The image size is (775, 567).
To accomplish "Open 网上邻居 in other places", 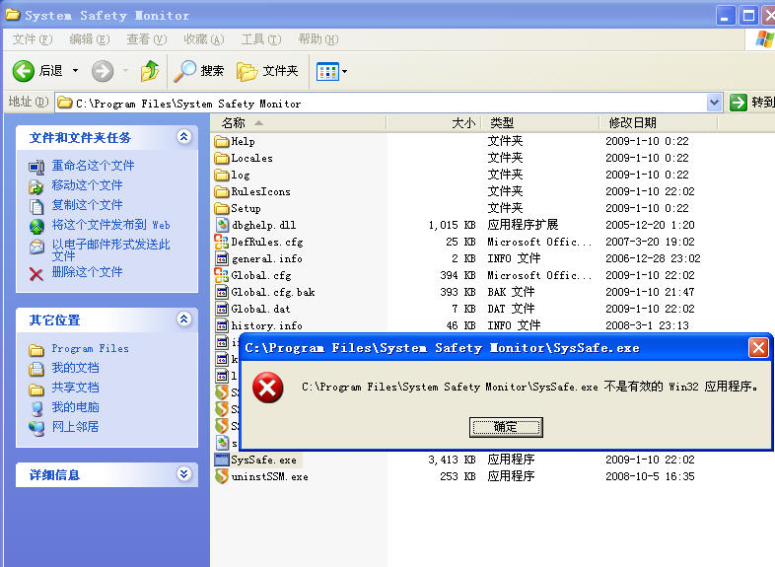I will [75, 426].
